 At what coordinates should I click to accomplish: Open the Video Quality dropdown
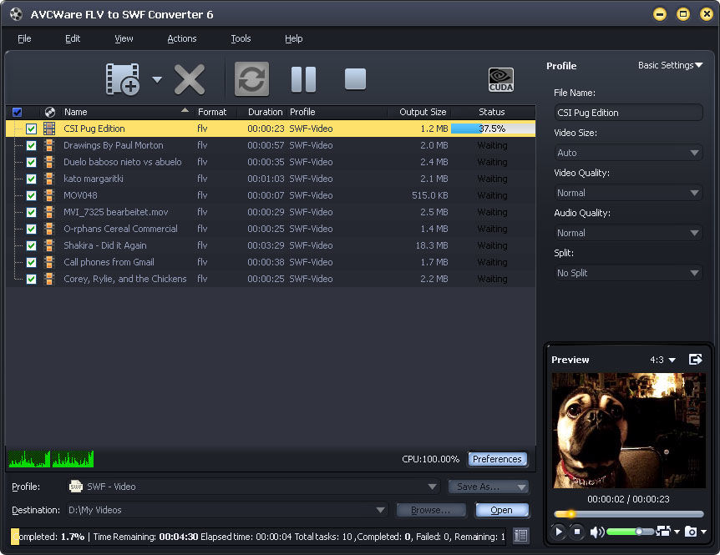click(x=628, y=193)
